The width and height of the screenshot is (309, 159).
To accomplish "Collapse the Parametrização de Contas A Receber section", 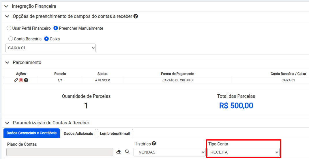I will pos(7,123).
